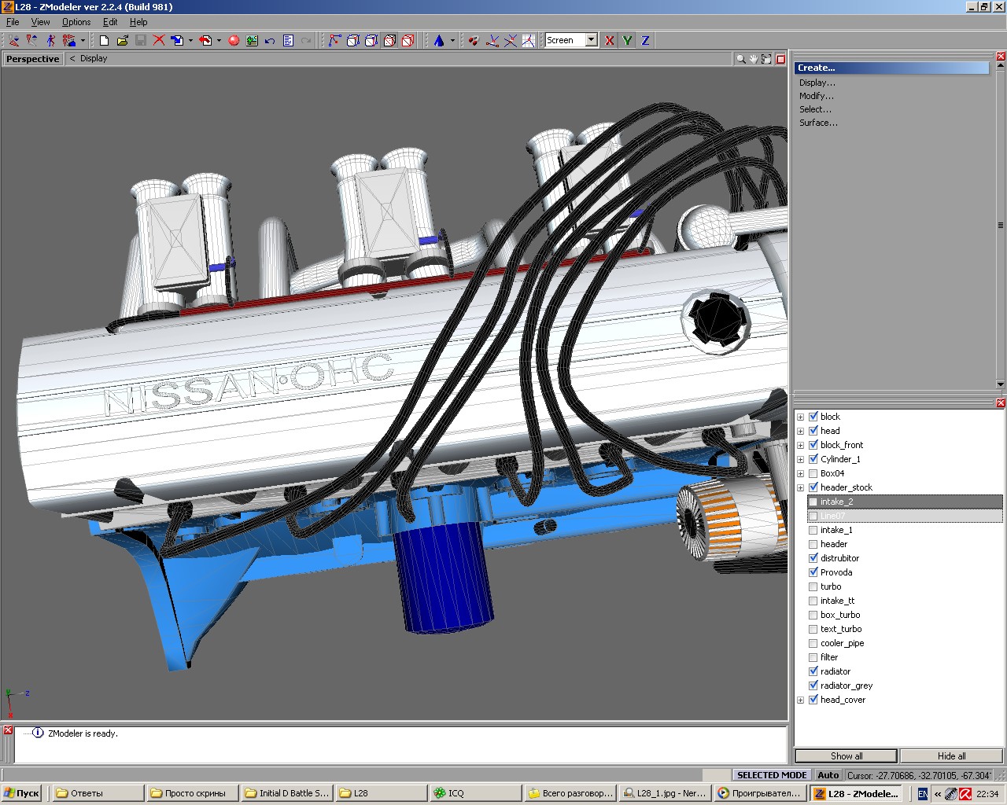The width and height of the screenshot is (1007, 805).
Task: Toggle the X axis constraint
Action: coord(609,40)
